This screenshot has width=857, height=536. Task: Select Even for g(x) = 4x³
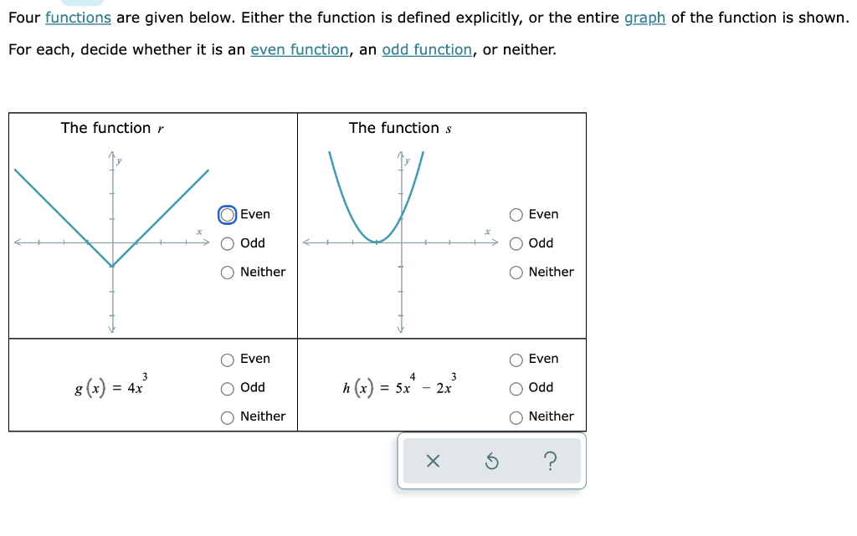point(227,359)
